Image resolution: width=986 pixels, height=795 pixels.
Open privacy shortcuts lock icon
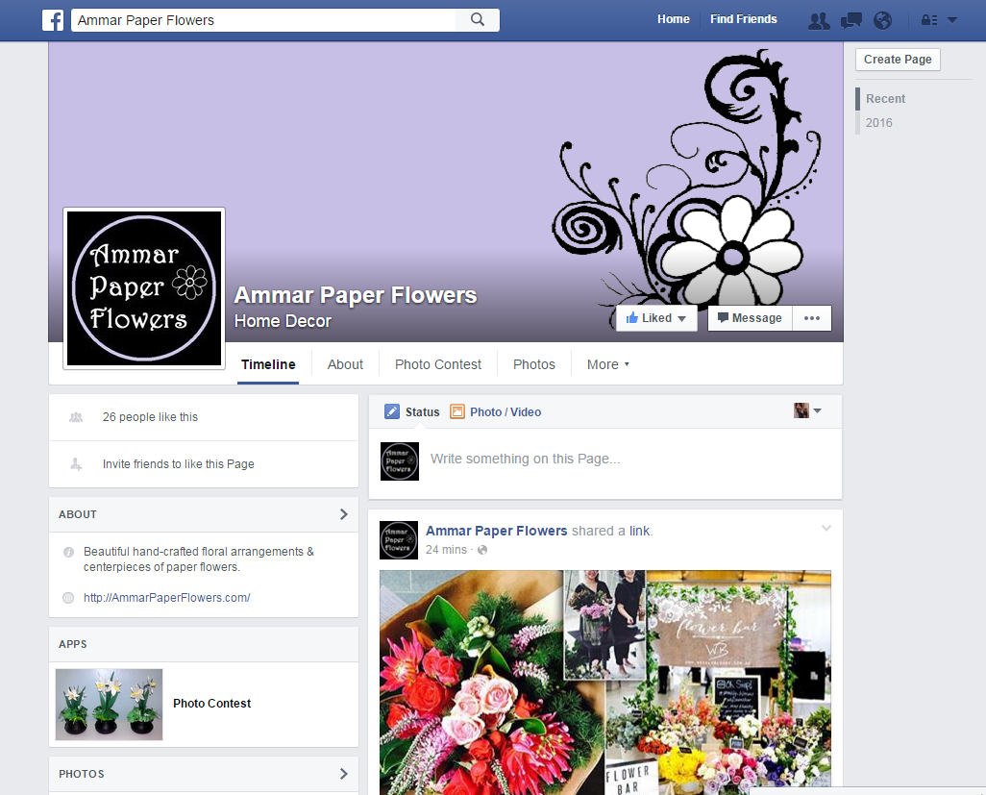click(x=929, y=20)
